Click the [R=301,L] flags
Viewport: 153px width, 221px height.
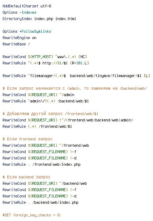click(79, 63)
